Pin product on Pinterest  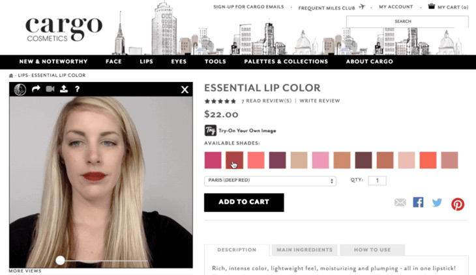tap(458, 204)
